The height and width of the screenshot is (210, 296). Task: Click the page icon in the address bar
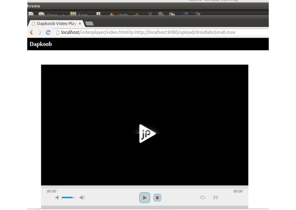pyautogui.click(x=57, y=32)
